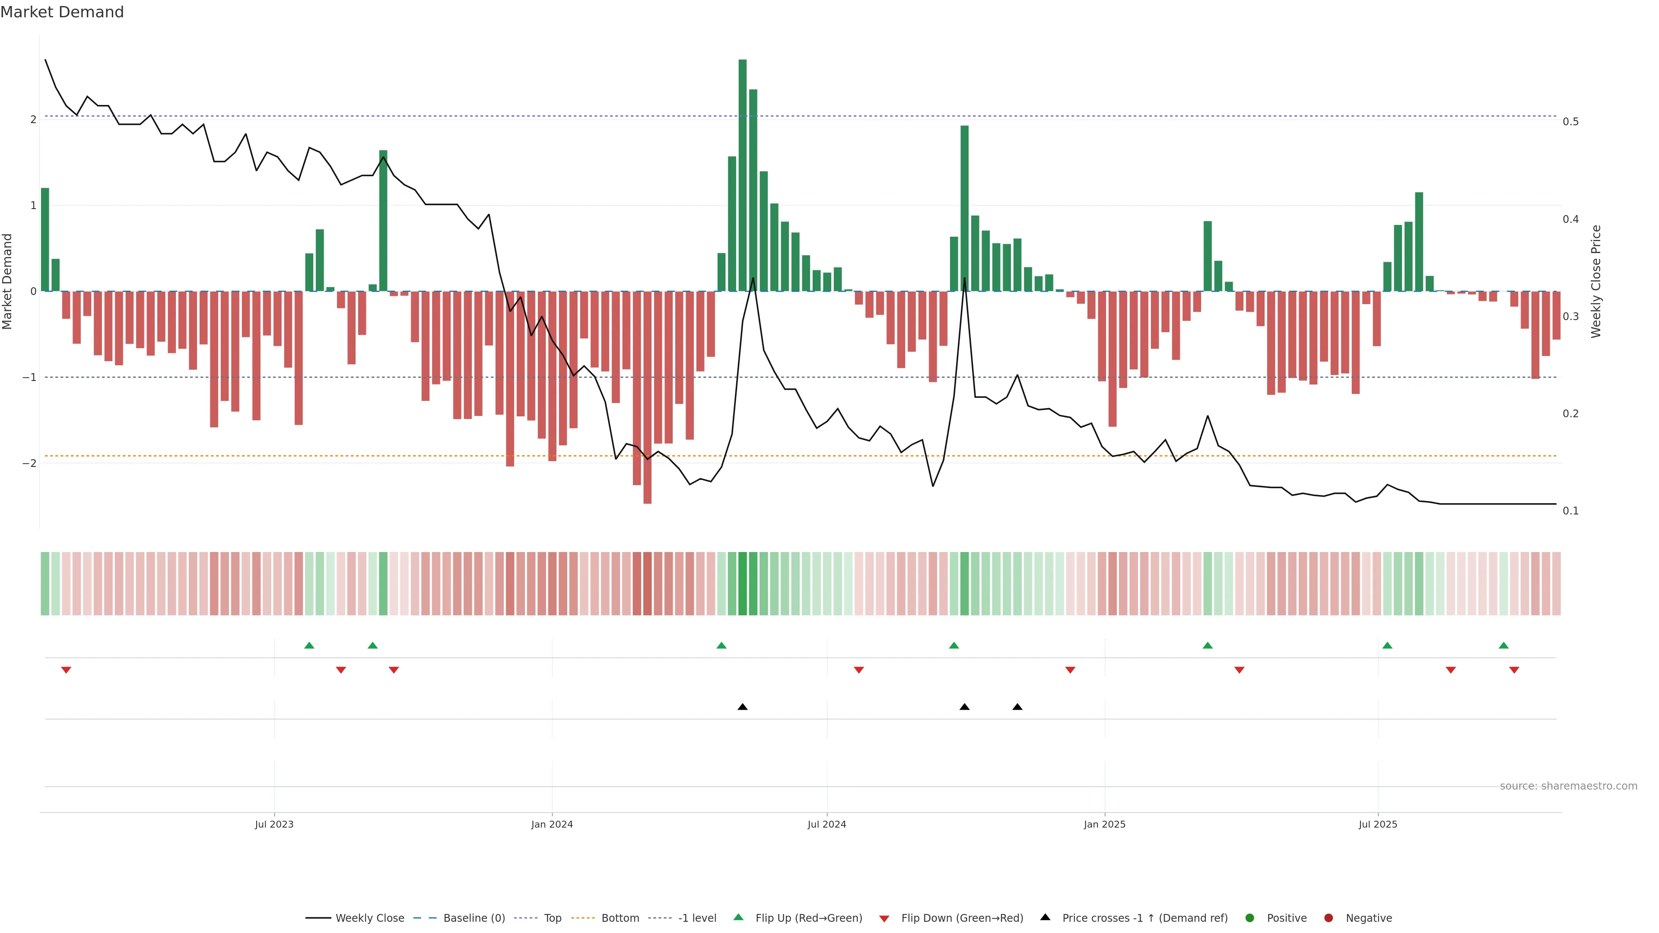
Task: Click the Market Demand chart title
Action: click(x=62, y=12)
